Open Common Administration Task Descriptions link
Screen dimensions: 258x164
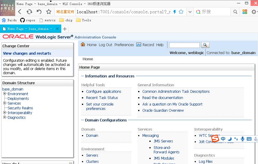click(176, 92)
